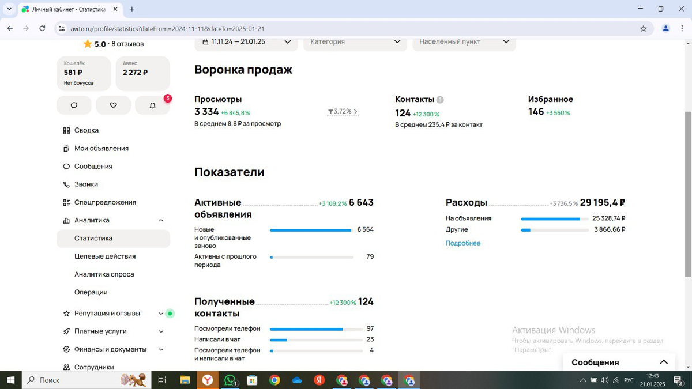Select Статистика submenu item
This screenshot has height=389, width=692.
(113, 239)
